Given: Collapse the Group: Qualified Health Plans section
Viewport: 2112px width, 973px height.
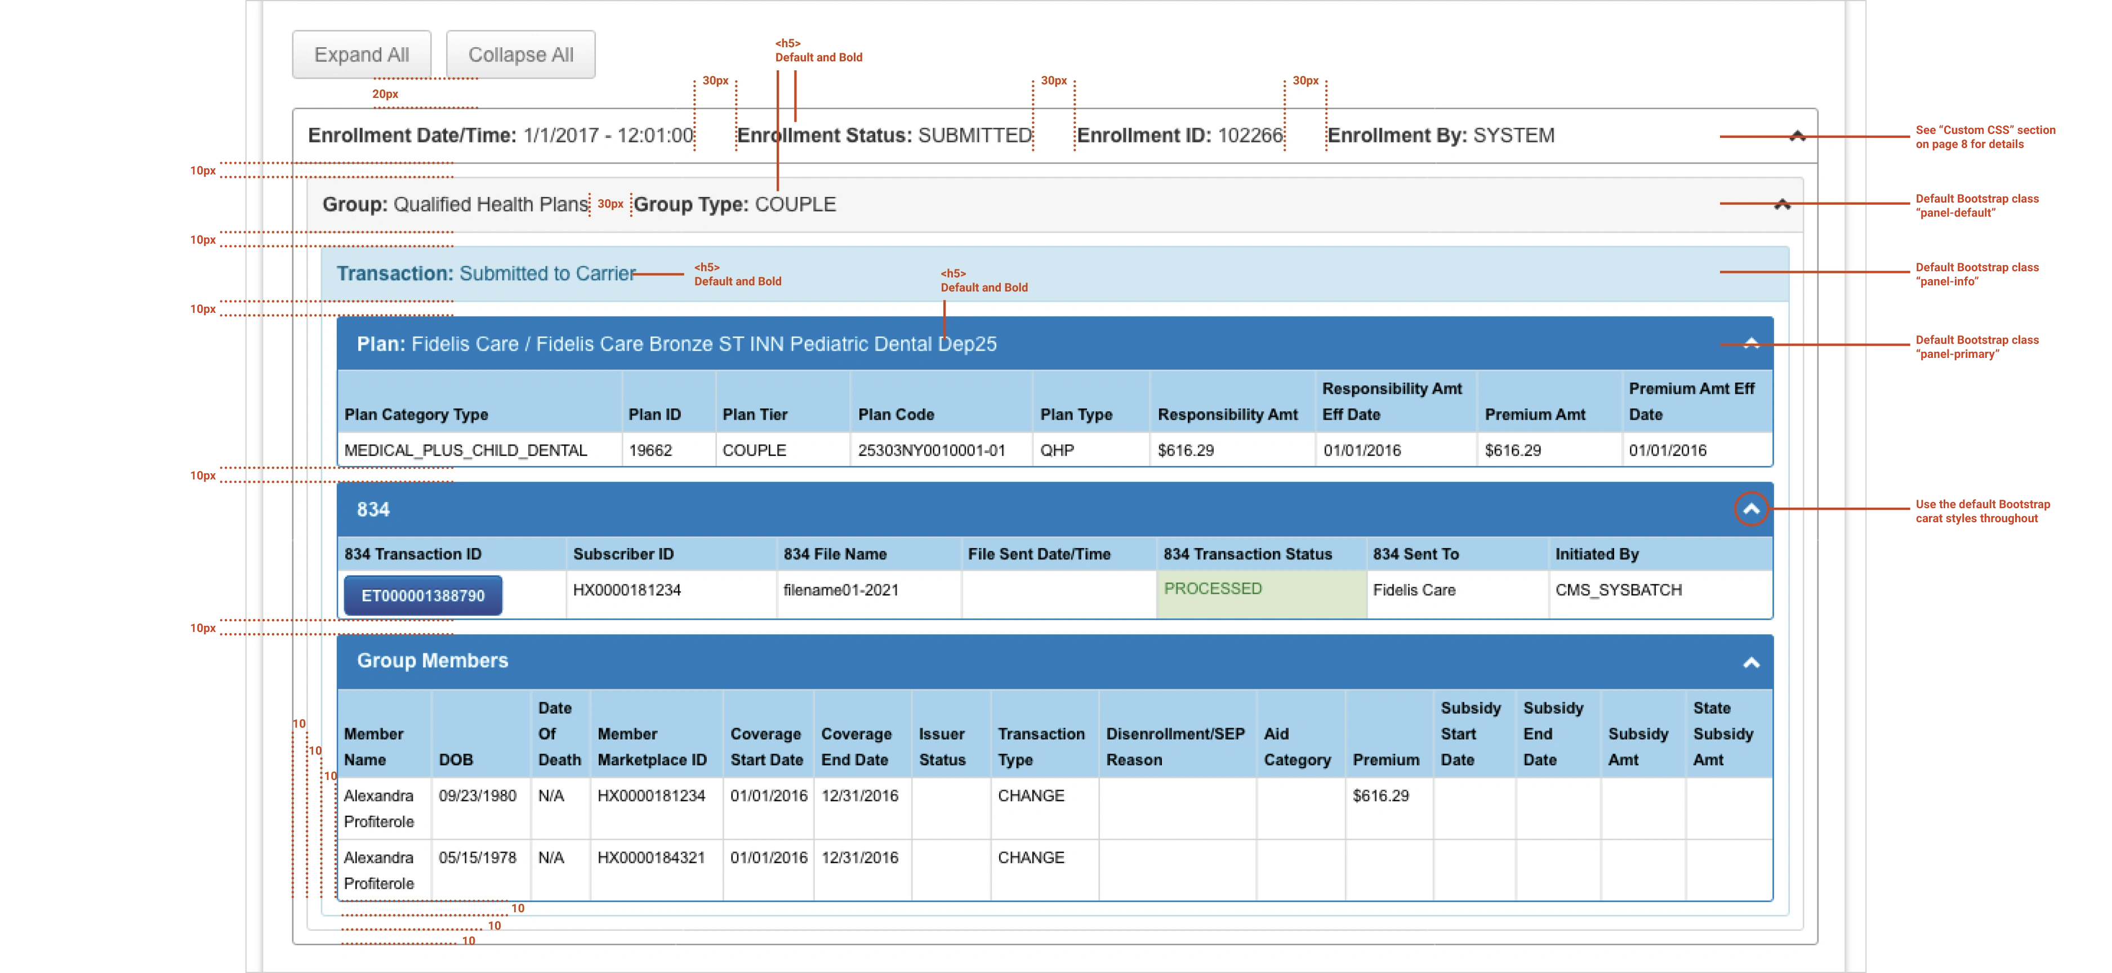Looking at the screenshot, I should pos(1781,205).
